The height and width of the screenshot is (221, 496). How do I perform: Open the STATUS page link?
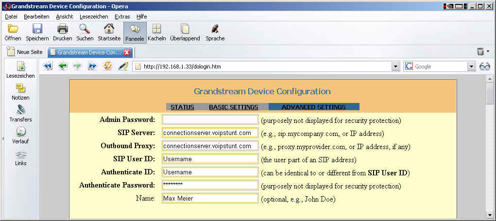pyautogui.click(x=182, y=107)
